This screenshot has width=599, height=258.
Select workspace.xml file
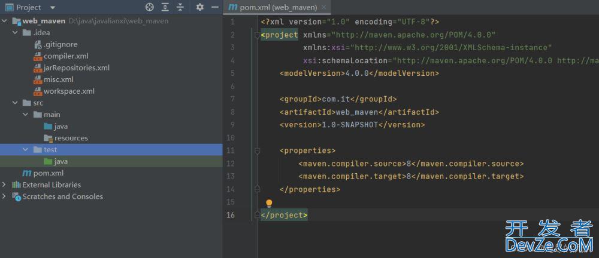69,91
